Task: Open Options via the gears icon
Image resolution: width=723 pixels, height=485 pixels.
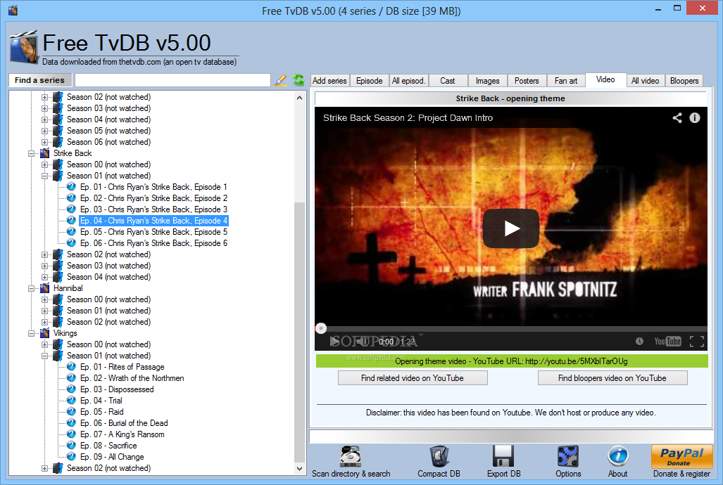Action: click(568, 456)
